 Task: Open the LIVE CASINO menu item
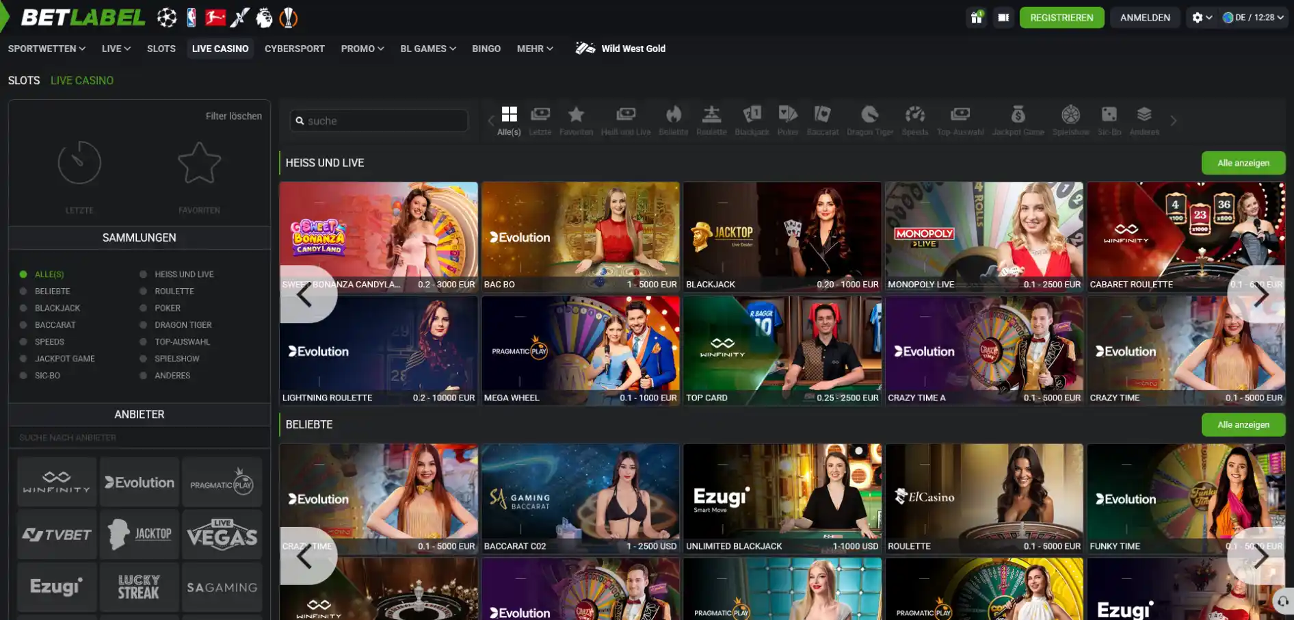[220, 49]
